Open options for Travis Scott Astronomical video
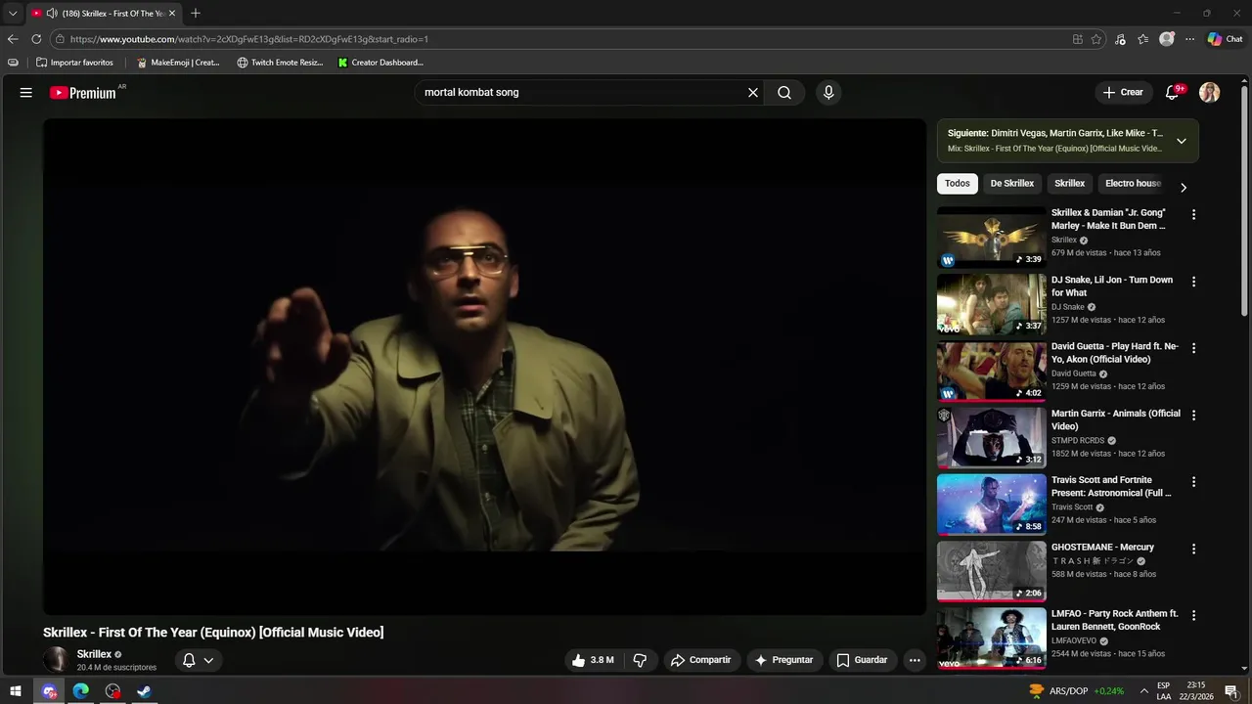Screen dimensions: 1252x704 pos(1193,482)
